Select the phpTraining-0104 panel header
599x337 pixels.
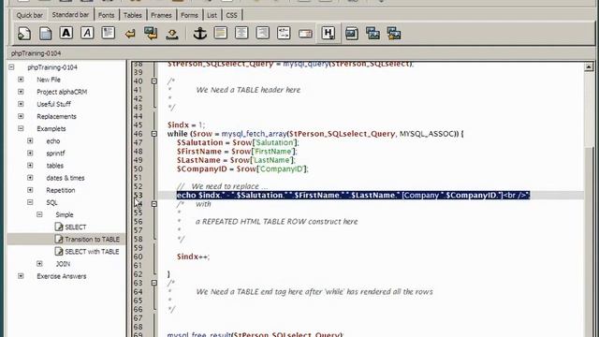(x=36, y=53)
